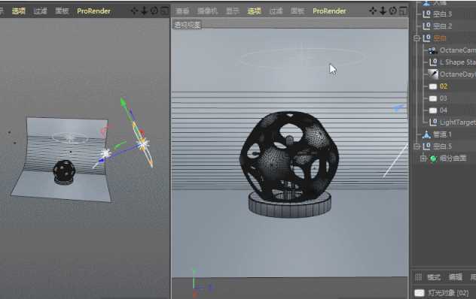Click the small sphere model in the left viewport
Image resolution: width=476 pixels, height=299 pixels.
click(64, 171)
